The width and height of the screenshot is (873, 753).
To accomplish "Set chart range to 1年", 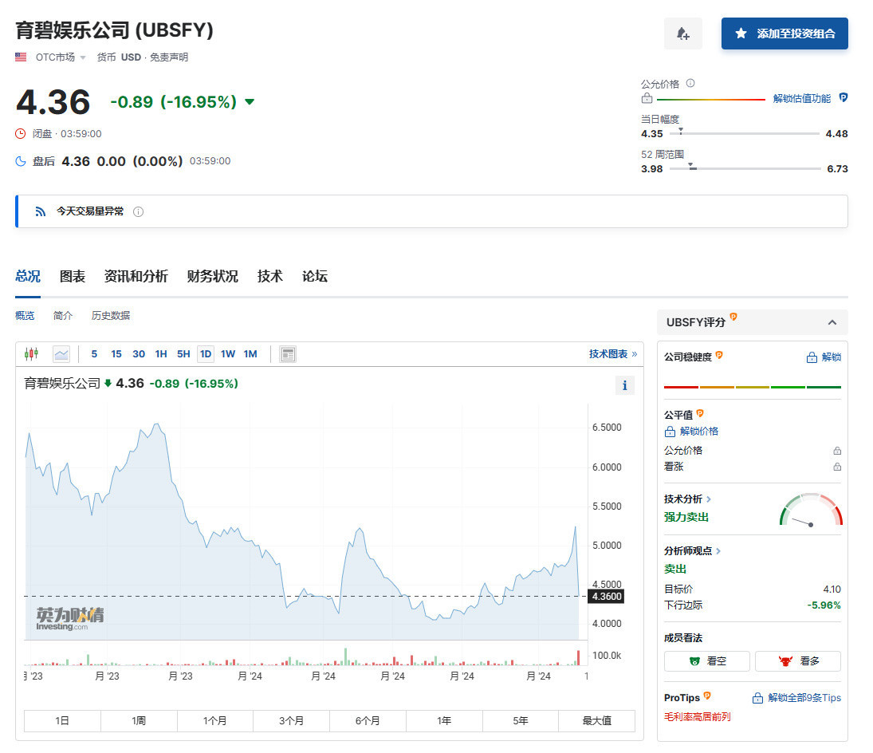I will coord(444,721).
